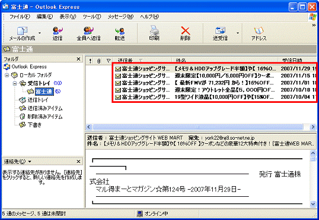Click the 富士通 folder icon in the banner

(x=7, y=49)
